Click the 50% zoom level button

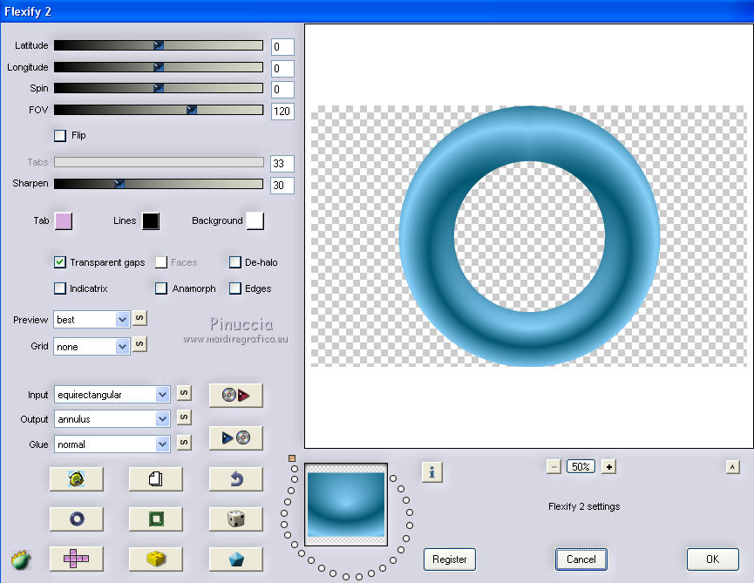click(x=581, y=467)
